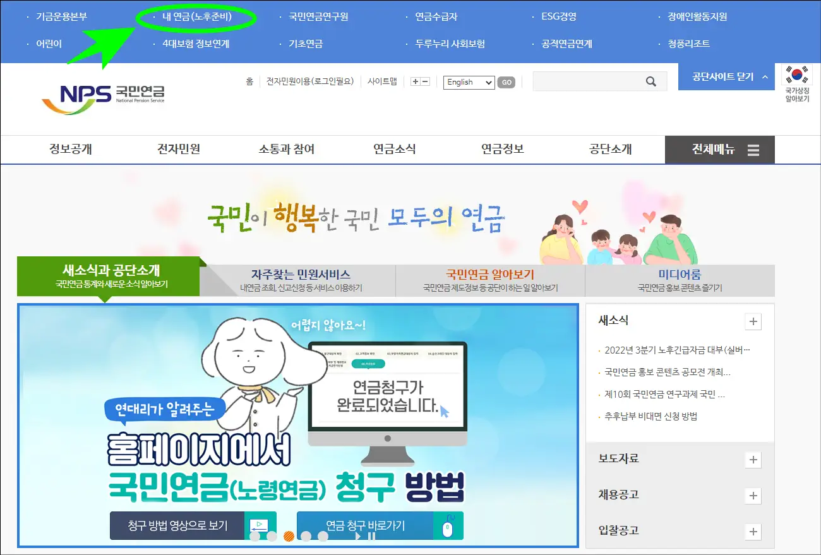Click the NPS 국민연금 logo
Image resolution: width=821 pixels, height=555 pixels.
tap(103, 99)
